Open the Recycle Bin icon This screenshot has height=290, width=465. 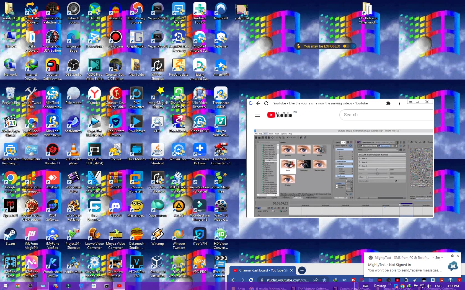tap(10, 96)
